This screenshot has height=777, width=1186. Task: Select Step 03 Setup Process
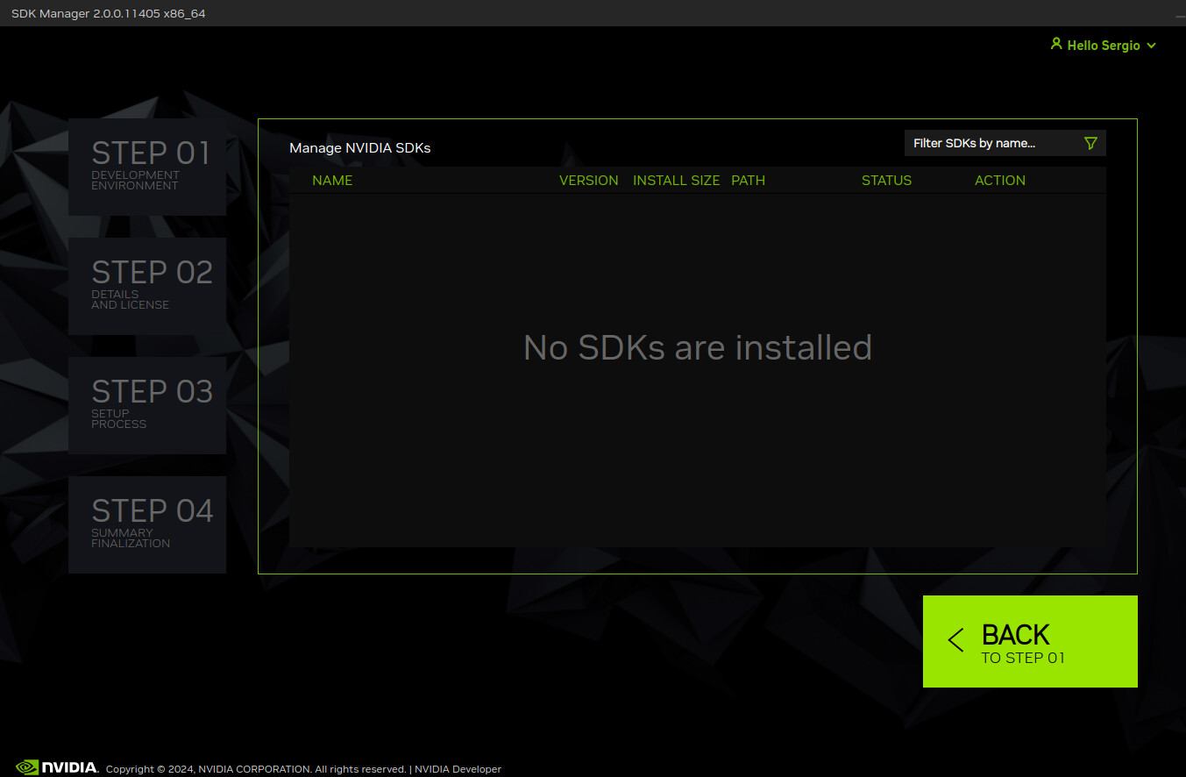tap(147, 405)
